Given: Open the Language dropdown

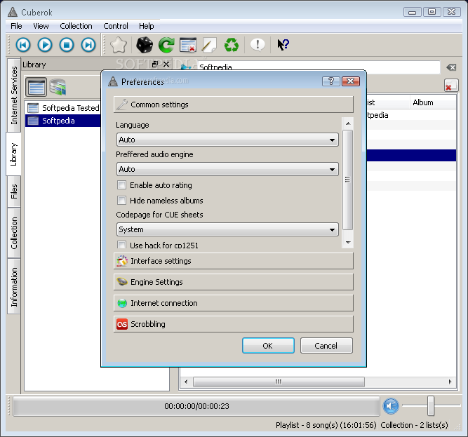Looking at the screenshot, I should (x=227, y=140).
